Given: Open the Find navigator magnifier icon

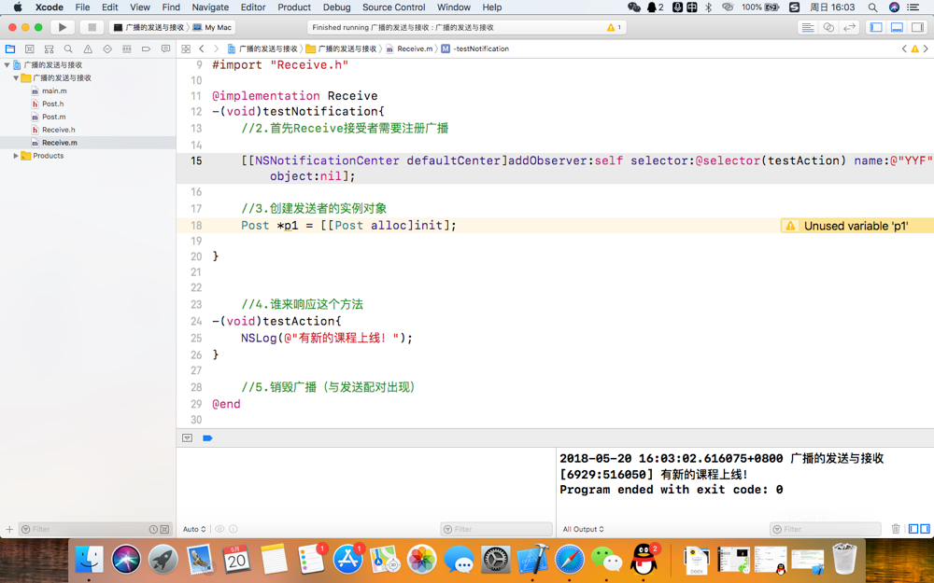Looking at the screenshot, I should pos(68,49).
